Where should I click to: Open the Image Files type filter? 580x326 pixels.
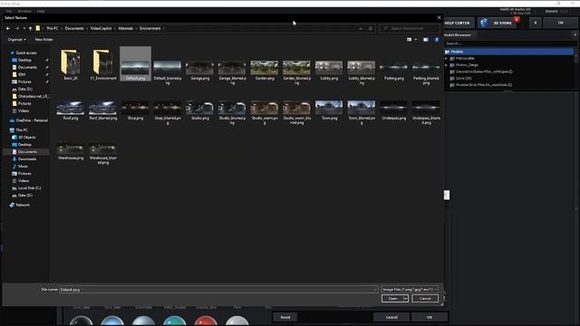[x=410, y=290]
